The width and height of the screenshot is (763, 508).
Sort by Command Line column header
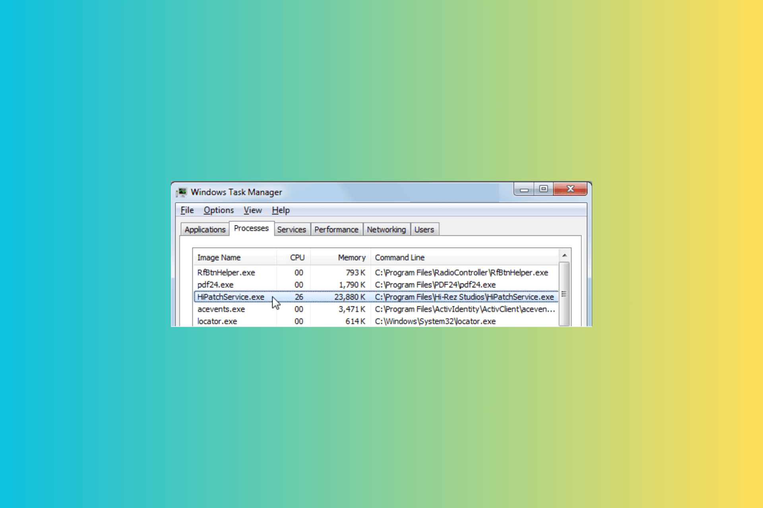pyautogui.click(x=465, y=258)
